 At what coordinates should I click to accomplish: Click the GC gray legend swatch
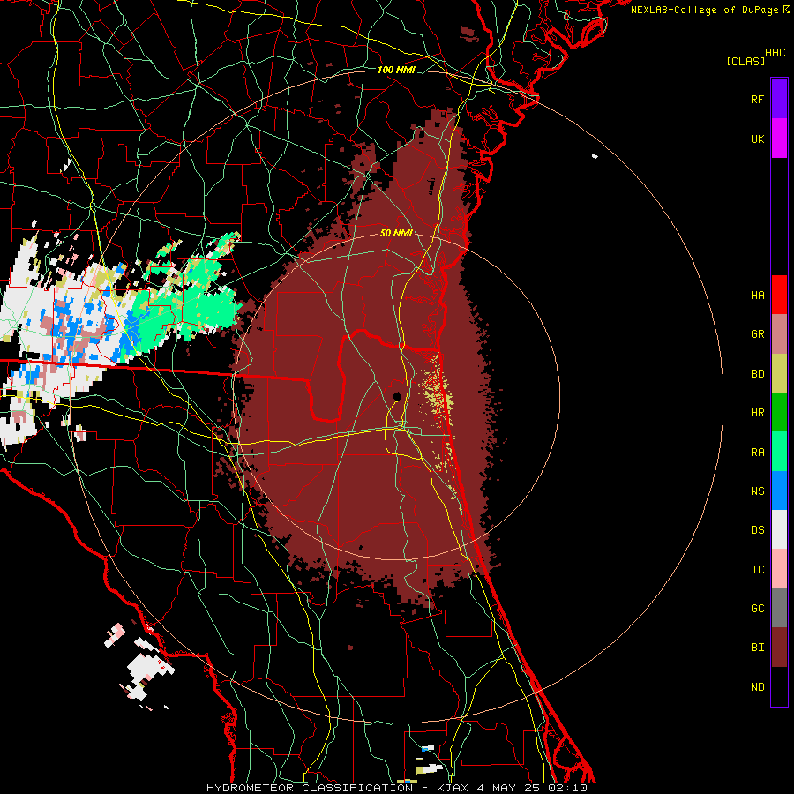click(779, 608)
